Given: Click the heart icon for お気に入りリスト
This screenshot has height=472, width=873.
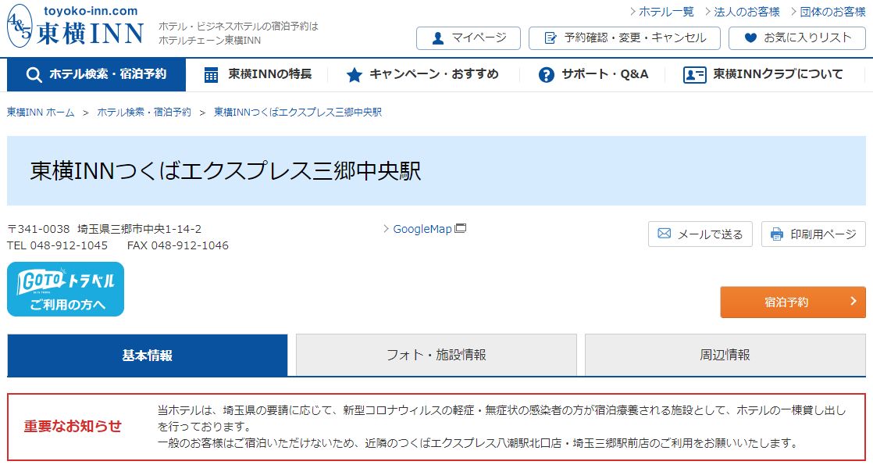Looking at the screenshot, I should (750, 38).
